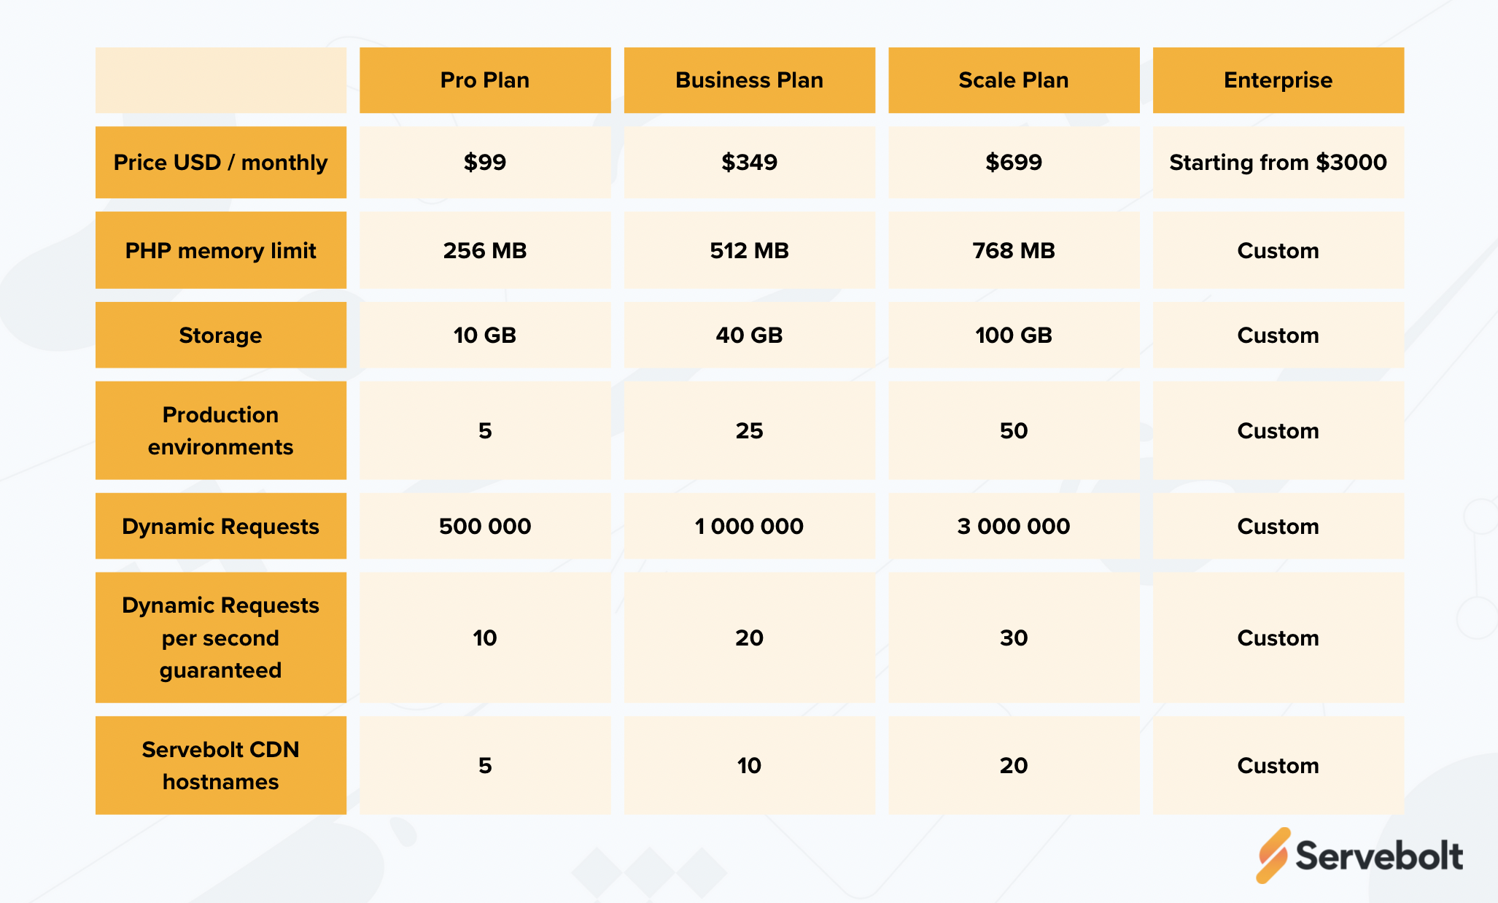Select the PHP memory limit row label

(221, 250)
